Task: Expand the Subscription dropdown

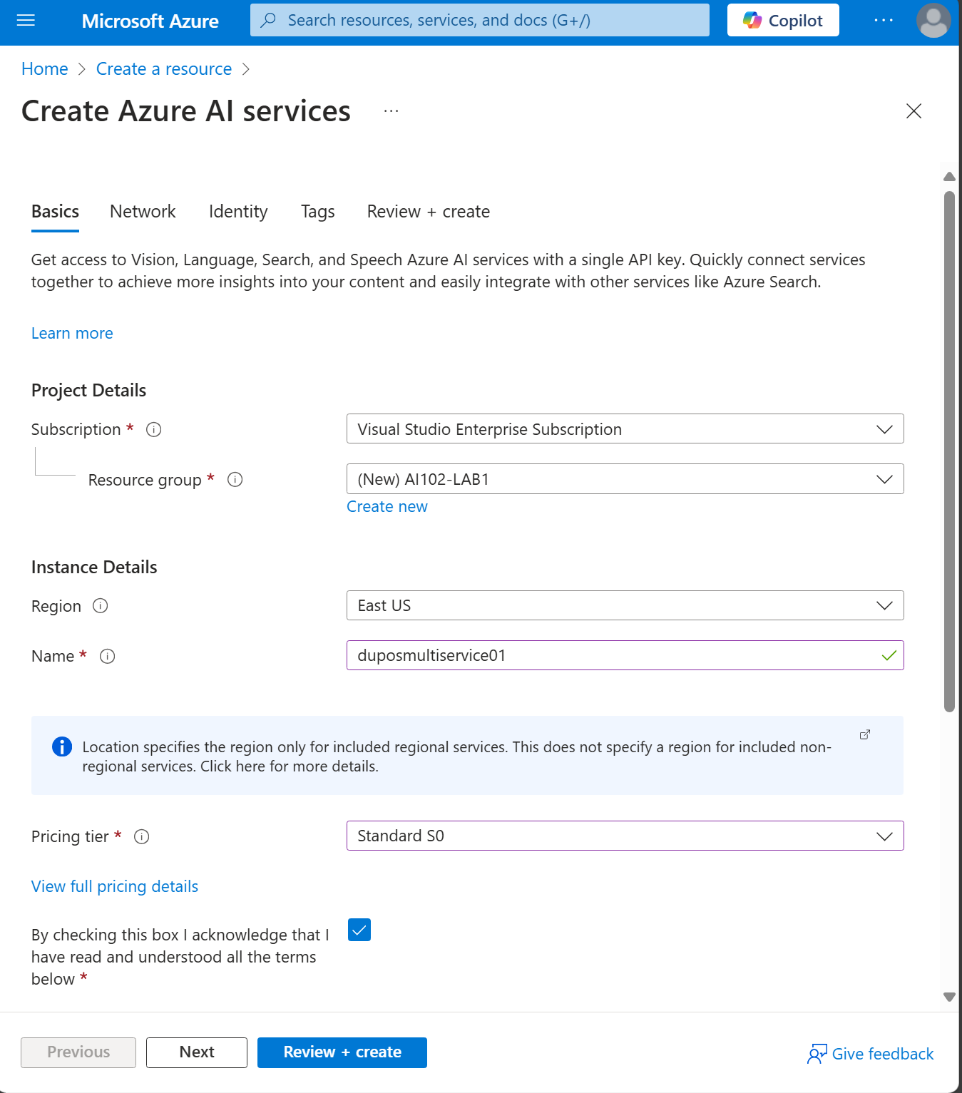Action: click(x=625, y=429)
